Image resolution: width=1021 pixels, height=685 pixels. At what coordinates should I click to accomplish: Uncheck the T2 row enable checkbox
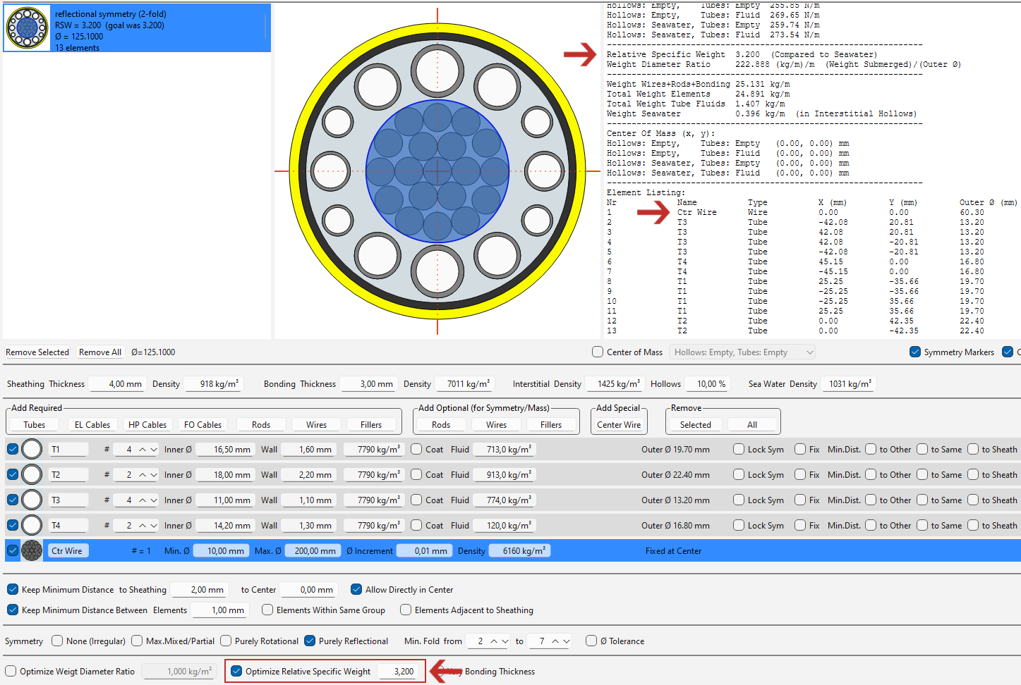click(13, 474)
